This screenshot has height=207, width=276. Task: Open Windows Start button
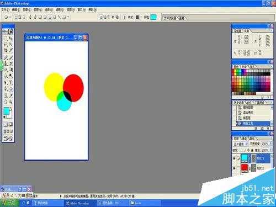pos(9,203)
